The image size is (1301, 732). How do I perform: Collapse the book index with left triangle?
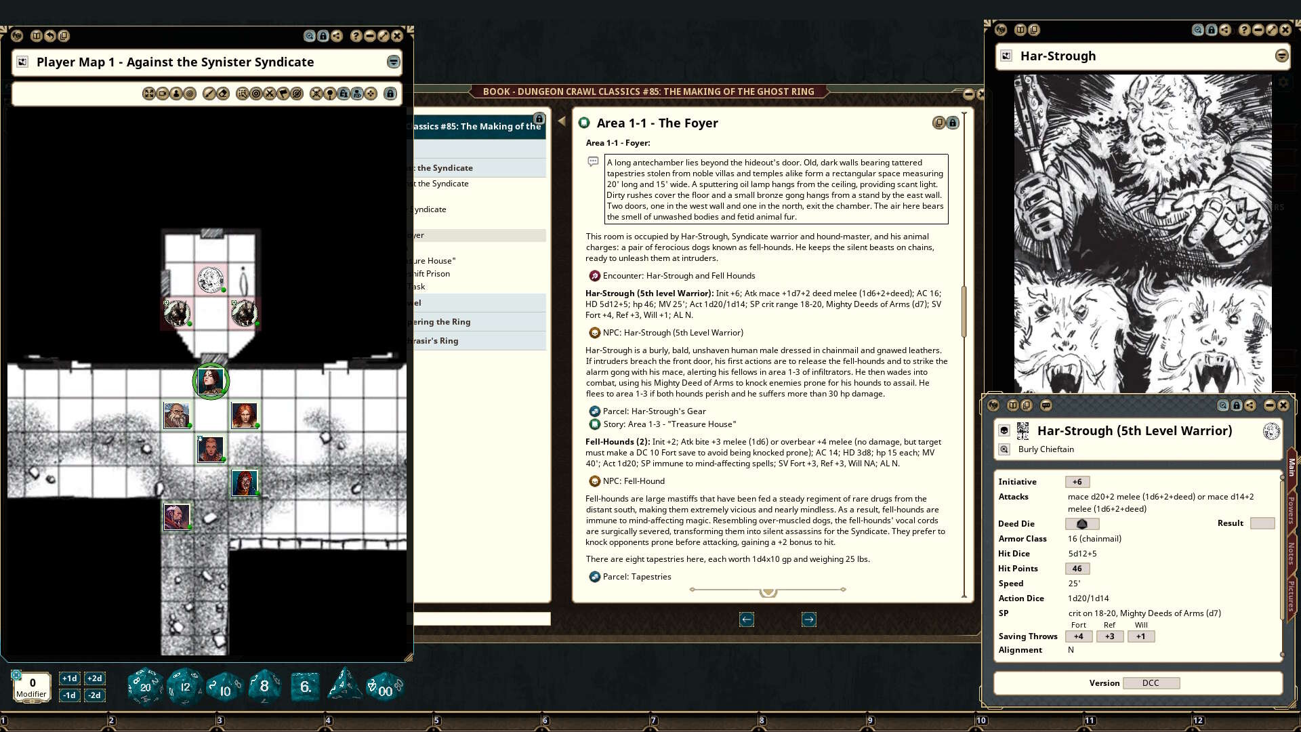[562, 121]
